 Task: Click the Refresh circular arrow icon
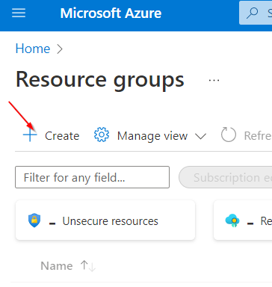pyautogui.click(x=228, y=135)
